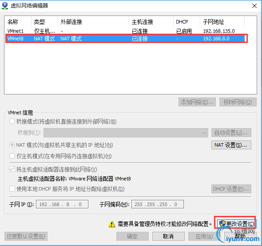The width and height of the screenshot is (262, 246).
Task: Select the VMnet8 network row
Action: coord(126,39)
